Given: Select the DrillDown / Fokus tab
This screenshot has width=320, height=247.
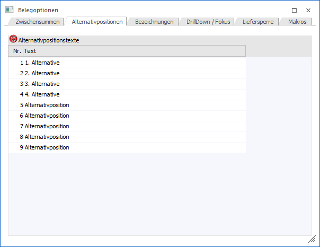Looking at the screenshot, I should coord(208,22).
